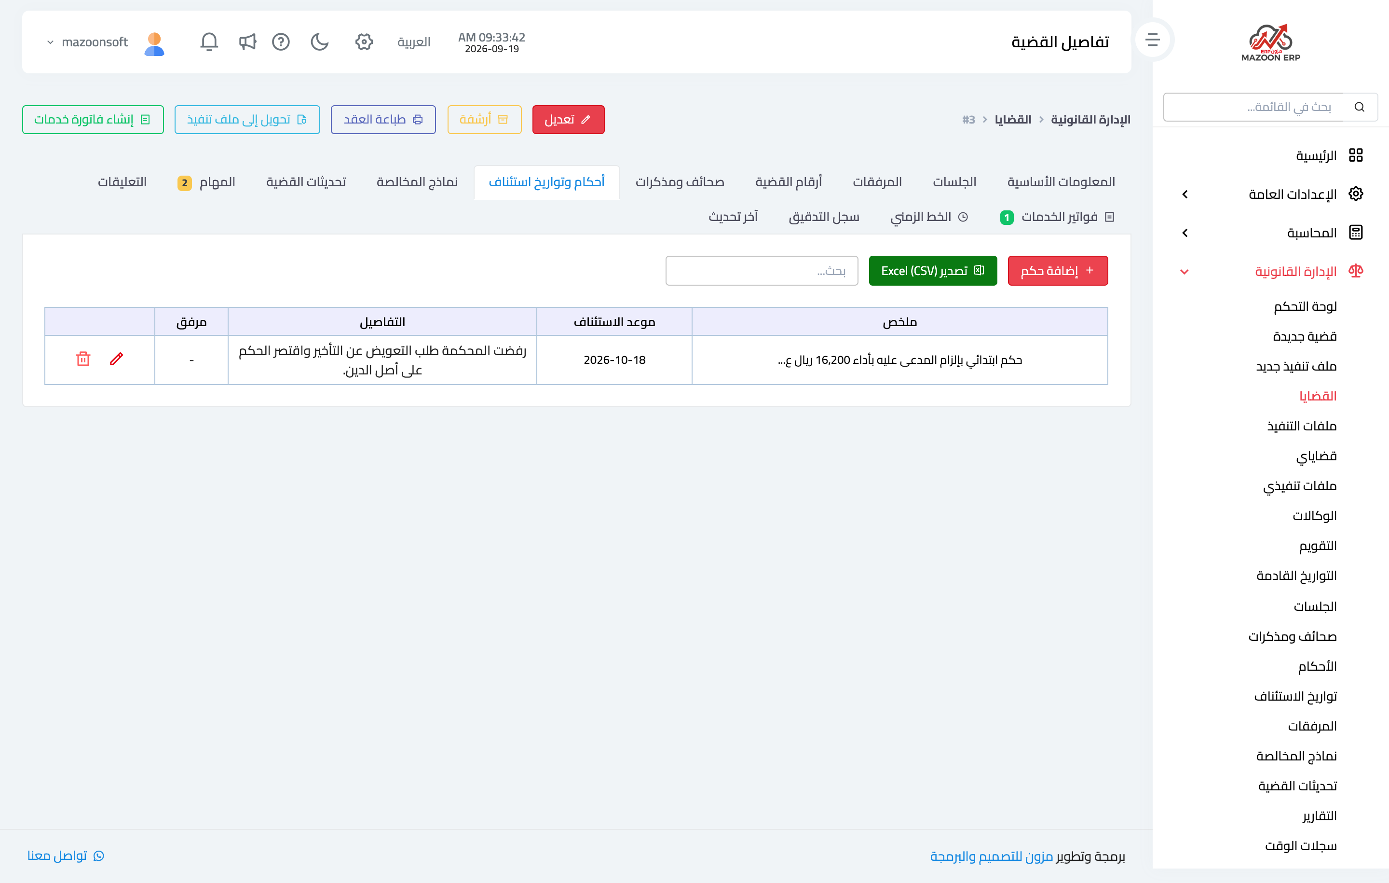The image size is (1389, 883).
Task: Open التقويم in the sidebar
Action: (1318, 546)
